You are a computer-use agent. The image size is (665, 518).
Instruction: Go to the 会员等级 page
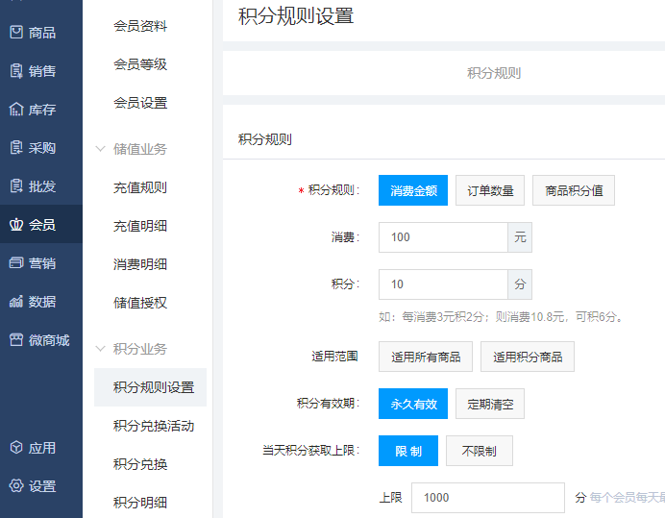tap(140, 64)
